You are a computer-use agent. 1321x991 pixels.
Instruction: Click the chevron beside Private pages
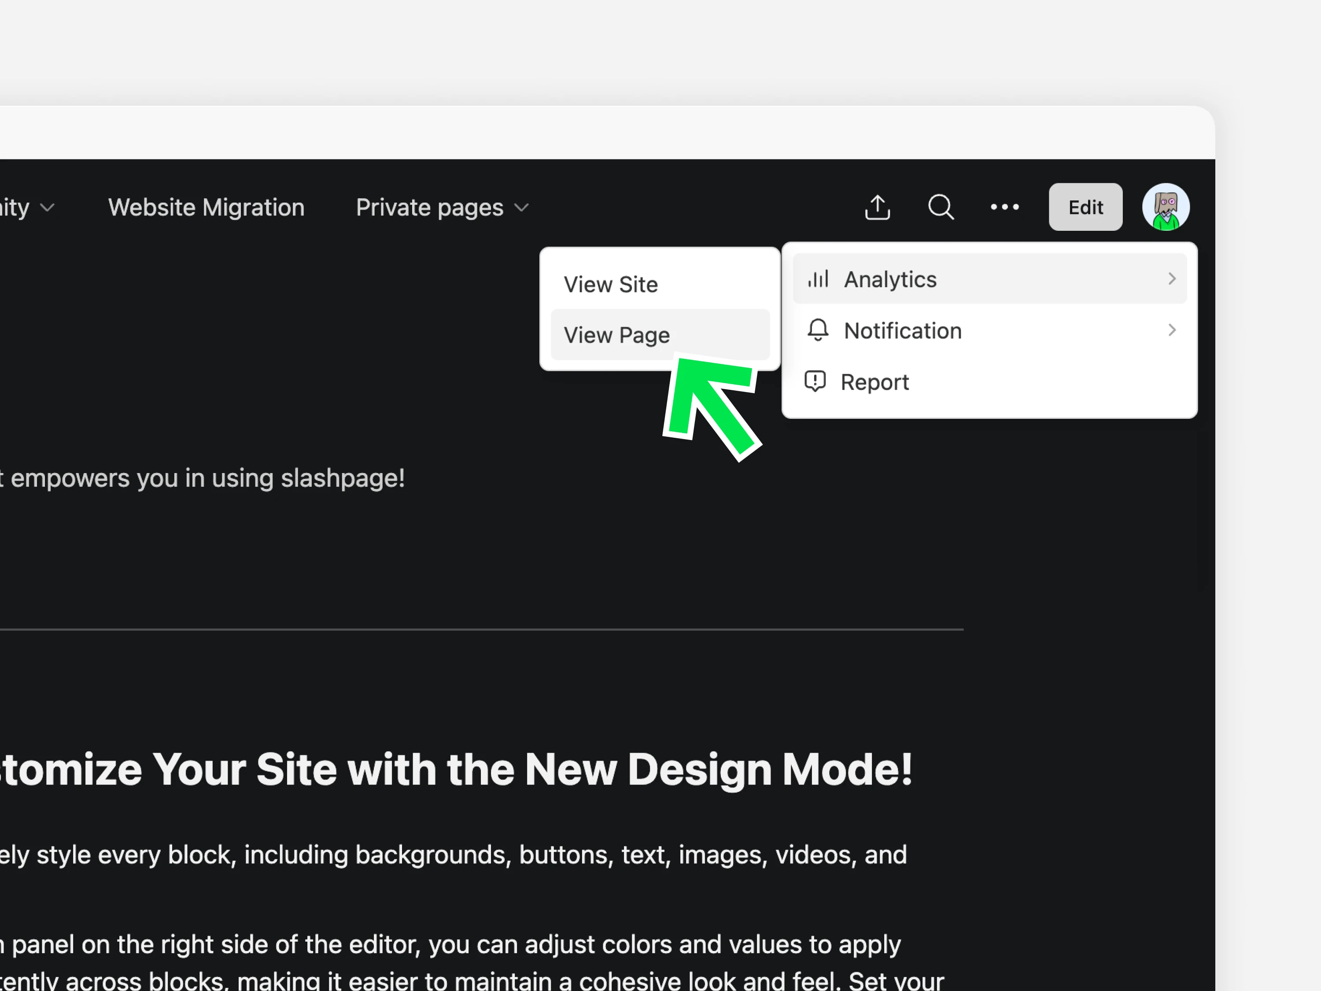[521, 208]
